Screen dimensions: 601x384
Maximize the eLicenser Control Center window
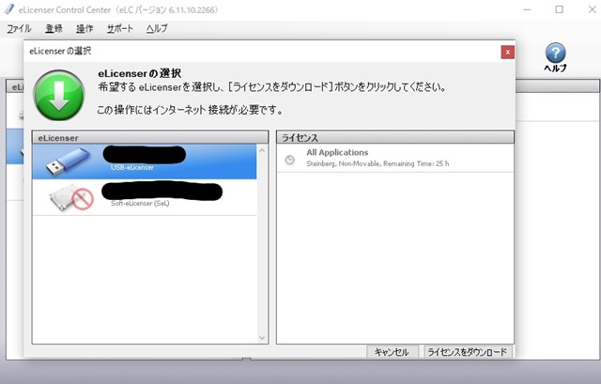(559, 9)
